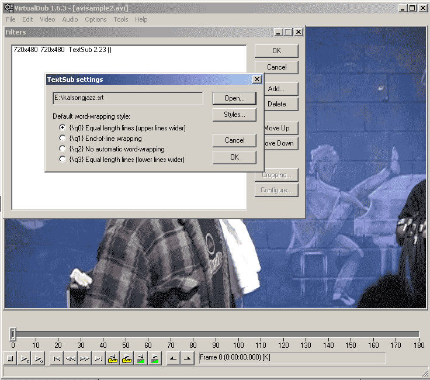Image resolution: width=430 pixels, height=380 pixels.
Task: Cancel the TextSub settings dialog
Action: tap(234, 140)
